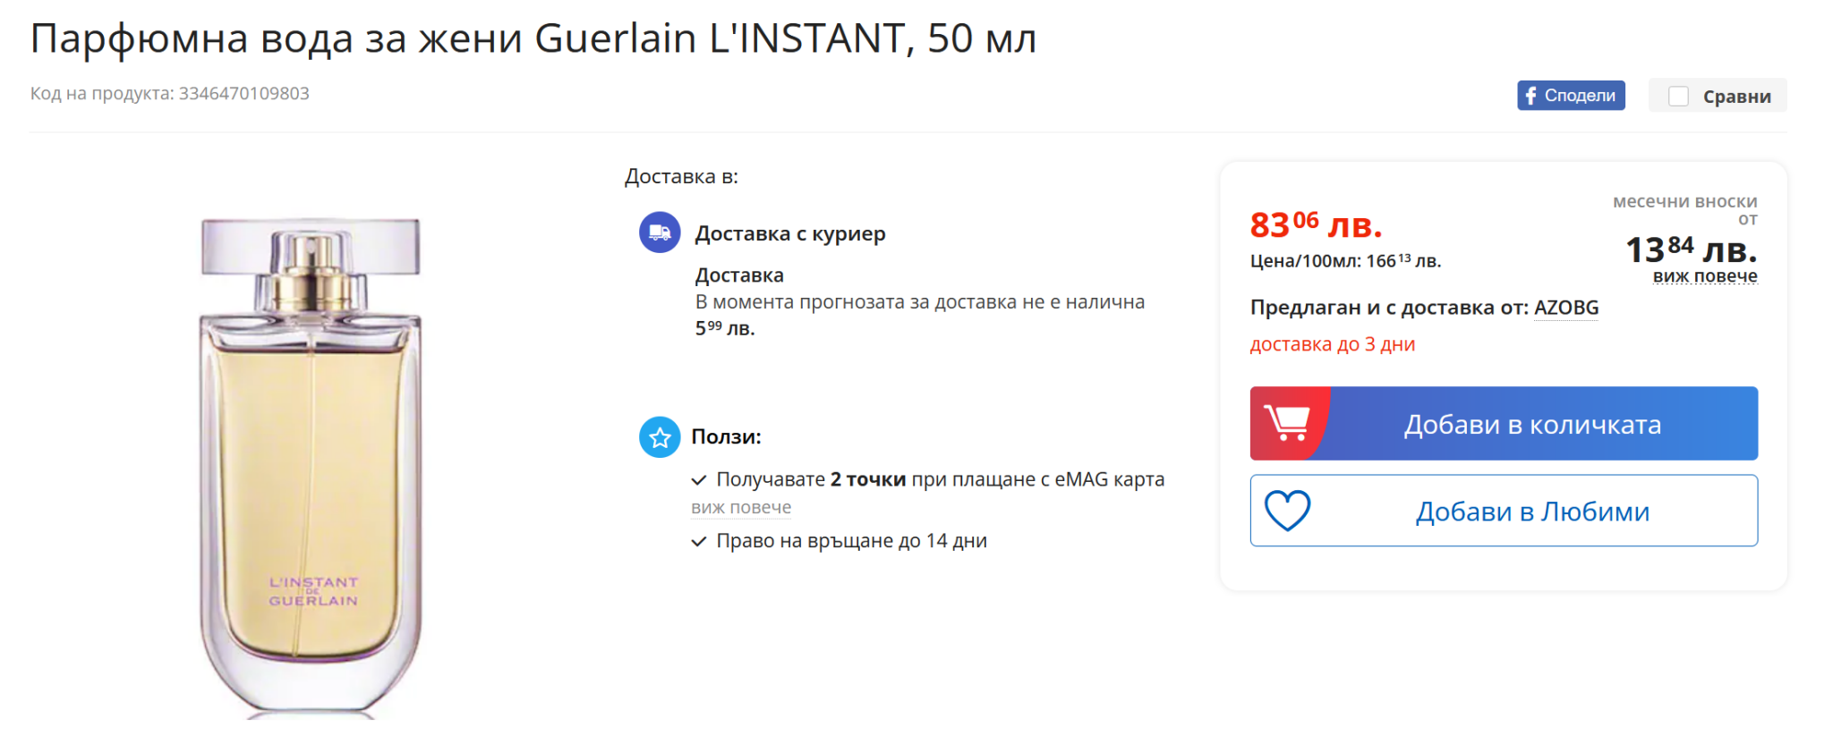This screenshot has height=744, width=1833.
Task: Click the heart favorites icon
Action: 1287,511
